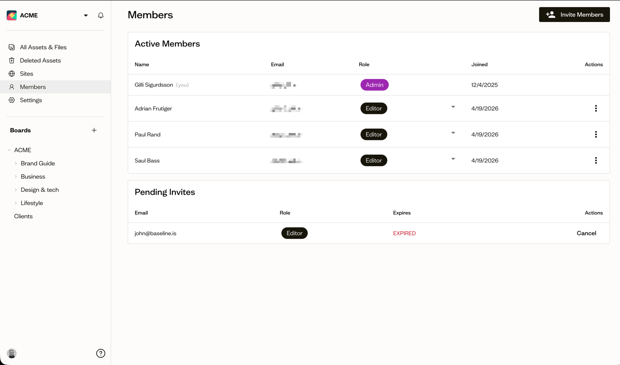Expand the Design & tech board
This screenshot has height=365, width=620.
pyautogui.click(x=16, y=190)
